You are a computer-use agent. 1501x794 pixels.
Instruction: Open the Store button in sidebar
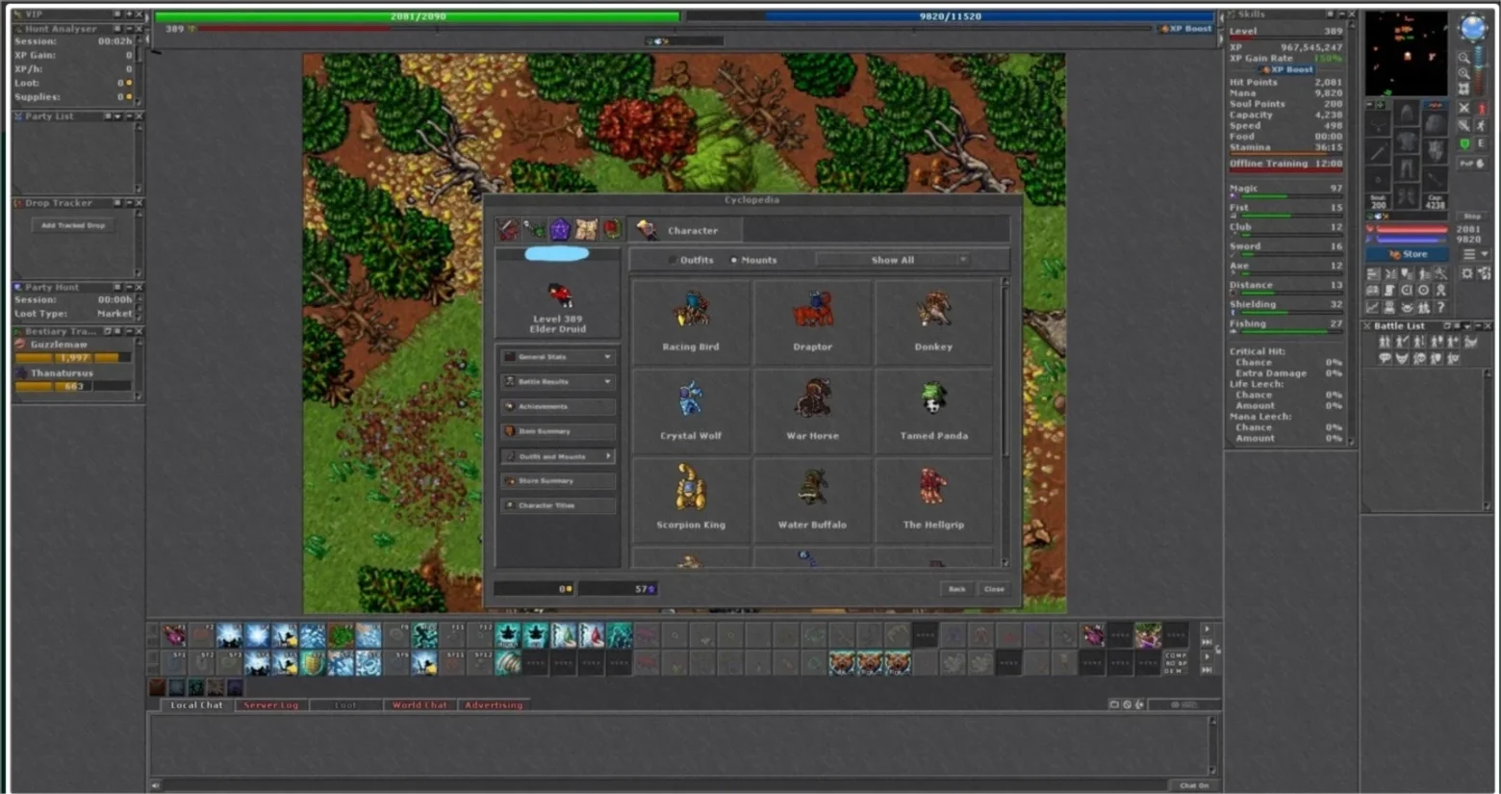[x=1409, y=254]
